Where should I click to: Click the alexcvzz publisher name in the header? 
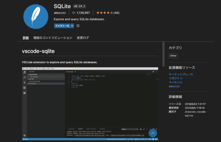[x=60, y=13]
